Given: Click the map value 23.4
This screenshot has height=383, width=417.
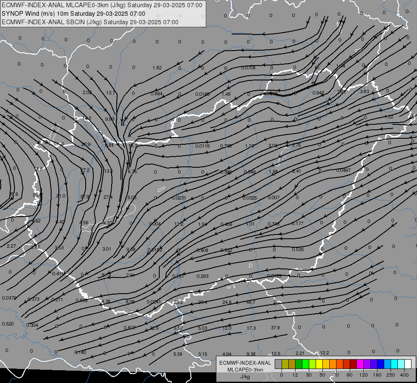Looking at the screenshot, I should 203,302.
